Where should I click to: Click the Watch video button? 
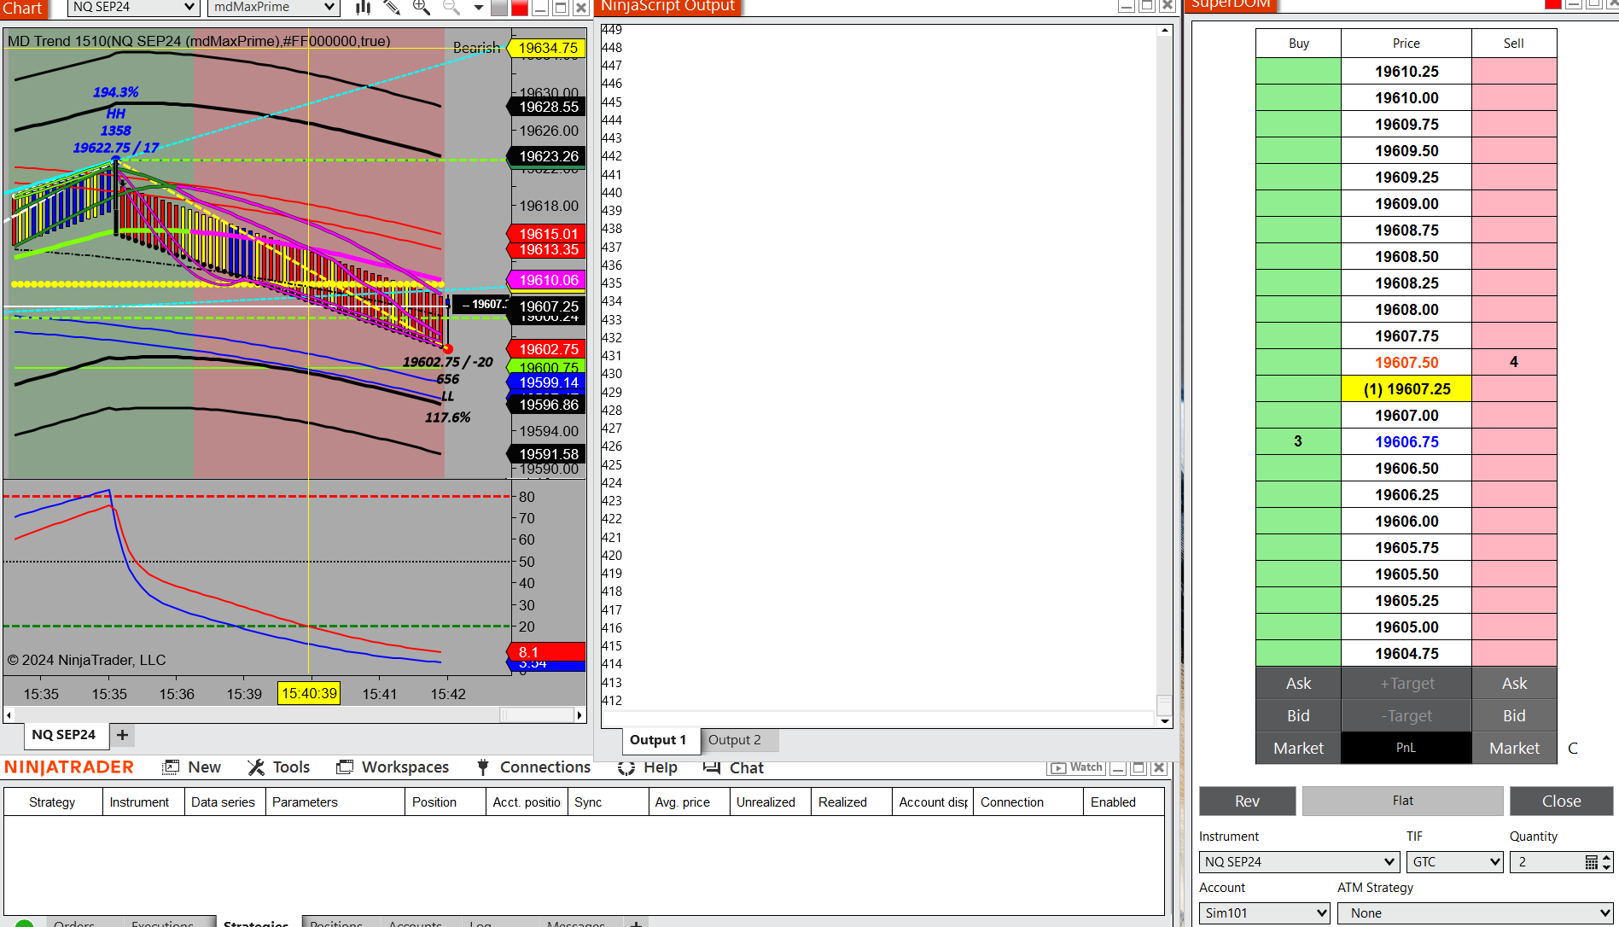pyautogui.click(x=1077, y=767)
